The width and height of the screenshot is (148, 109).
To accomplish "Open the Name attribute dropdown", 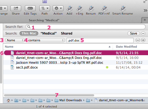I will point(15,40).
